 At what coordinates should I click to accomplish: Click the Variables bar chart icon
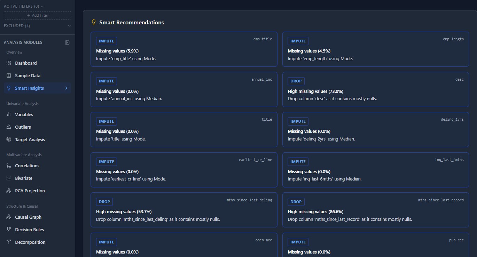coord(9,115)
